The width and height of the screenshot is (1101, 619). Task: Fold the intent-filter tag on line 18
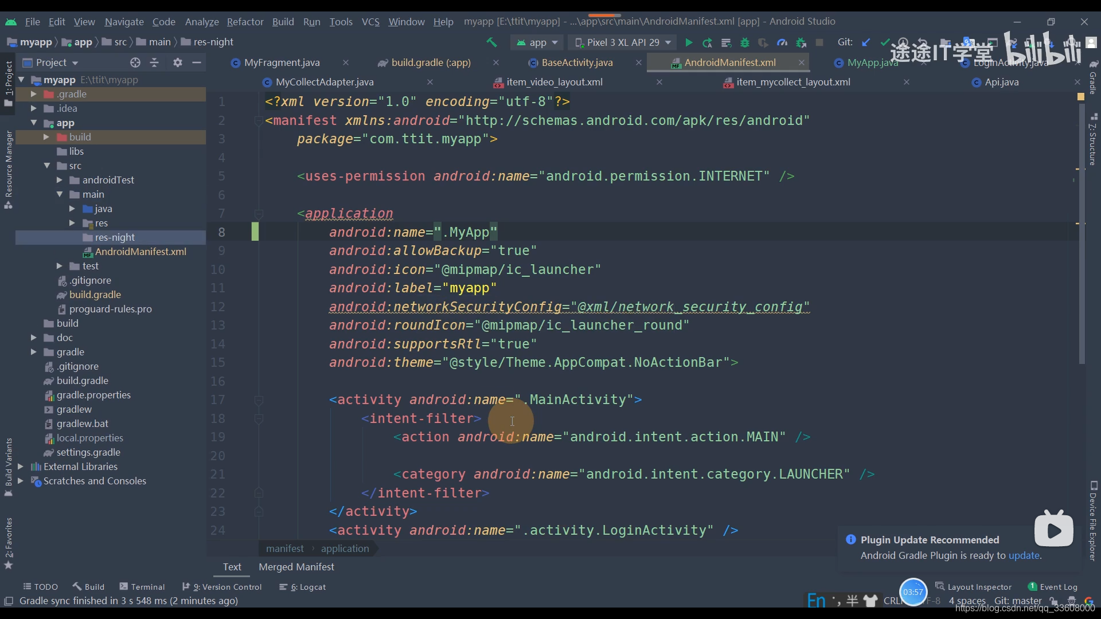point(259,418)
